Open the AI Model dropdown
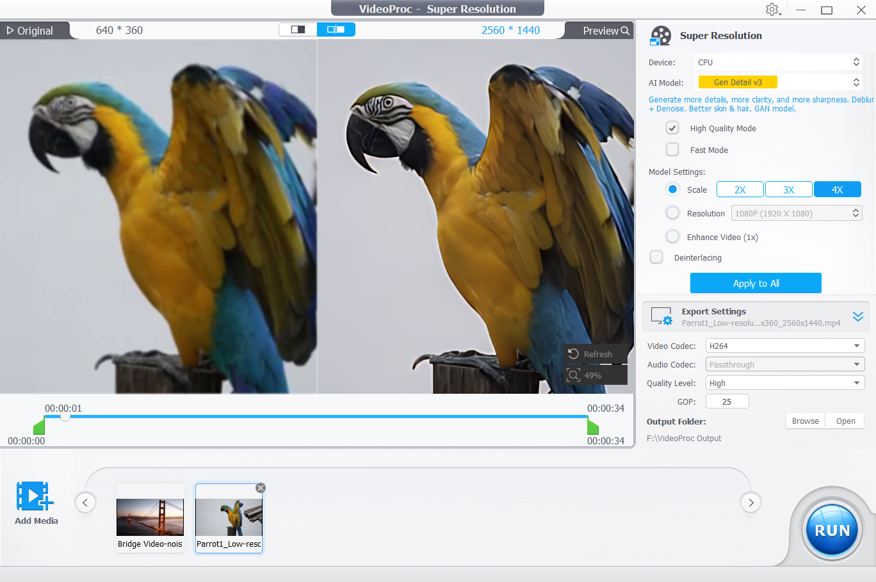The height and width of the screenshot is (582, 876). 778,82
